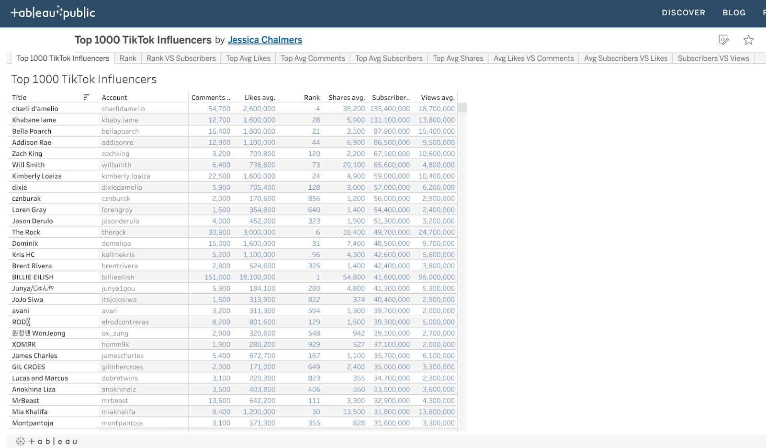The image size is (766, 448).
Task: Select the Kimberly Loaiza row title
Action: point(37,176)
